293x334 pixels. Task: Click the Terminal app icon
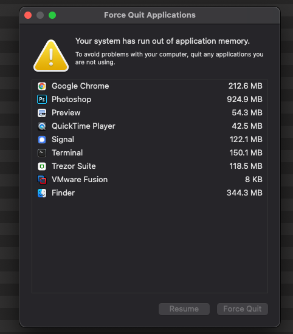42,153
